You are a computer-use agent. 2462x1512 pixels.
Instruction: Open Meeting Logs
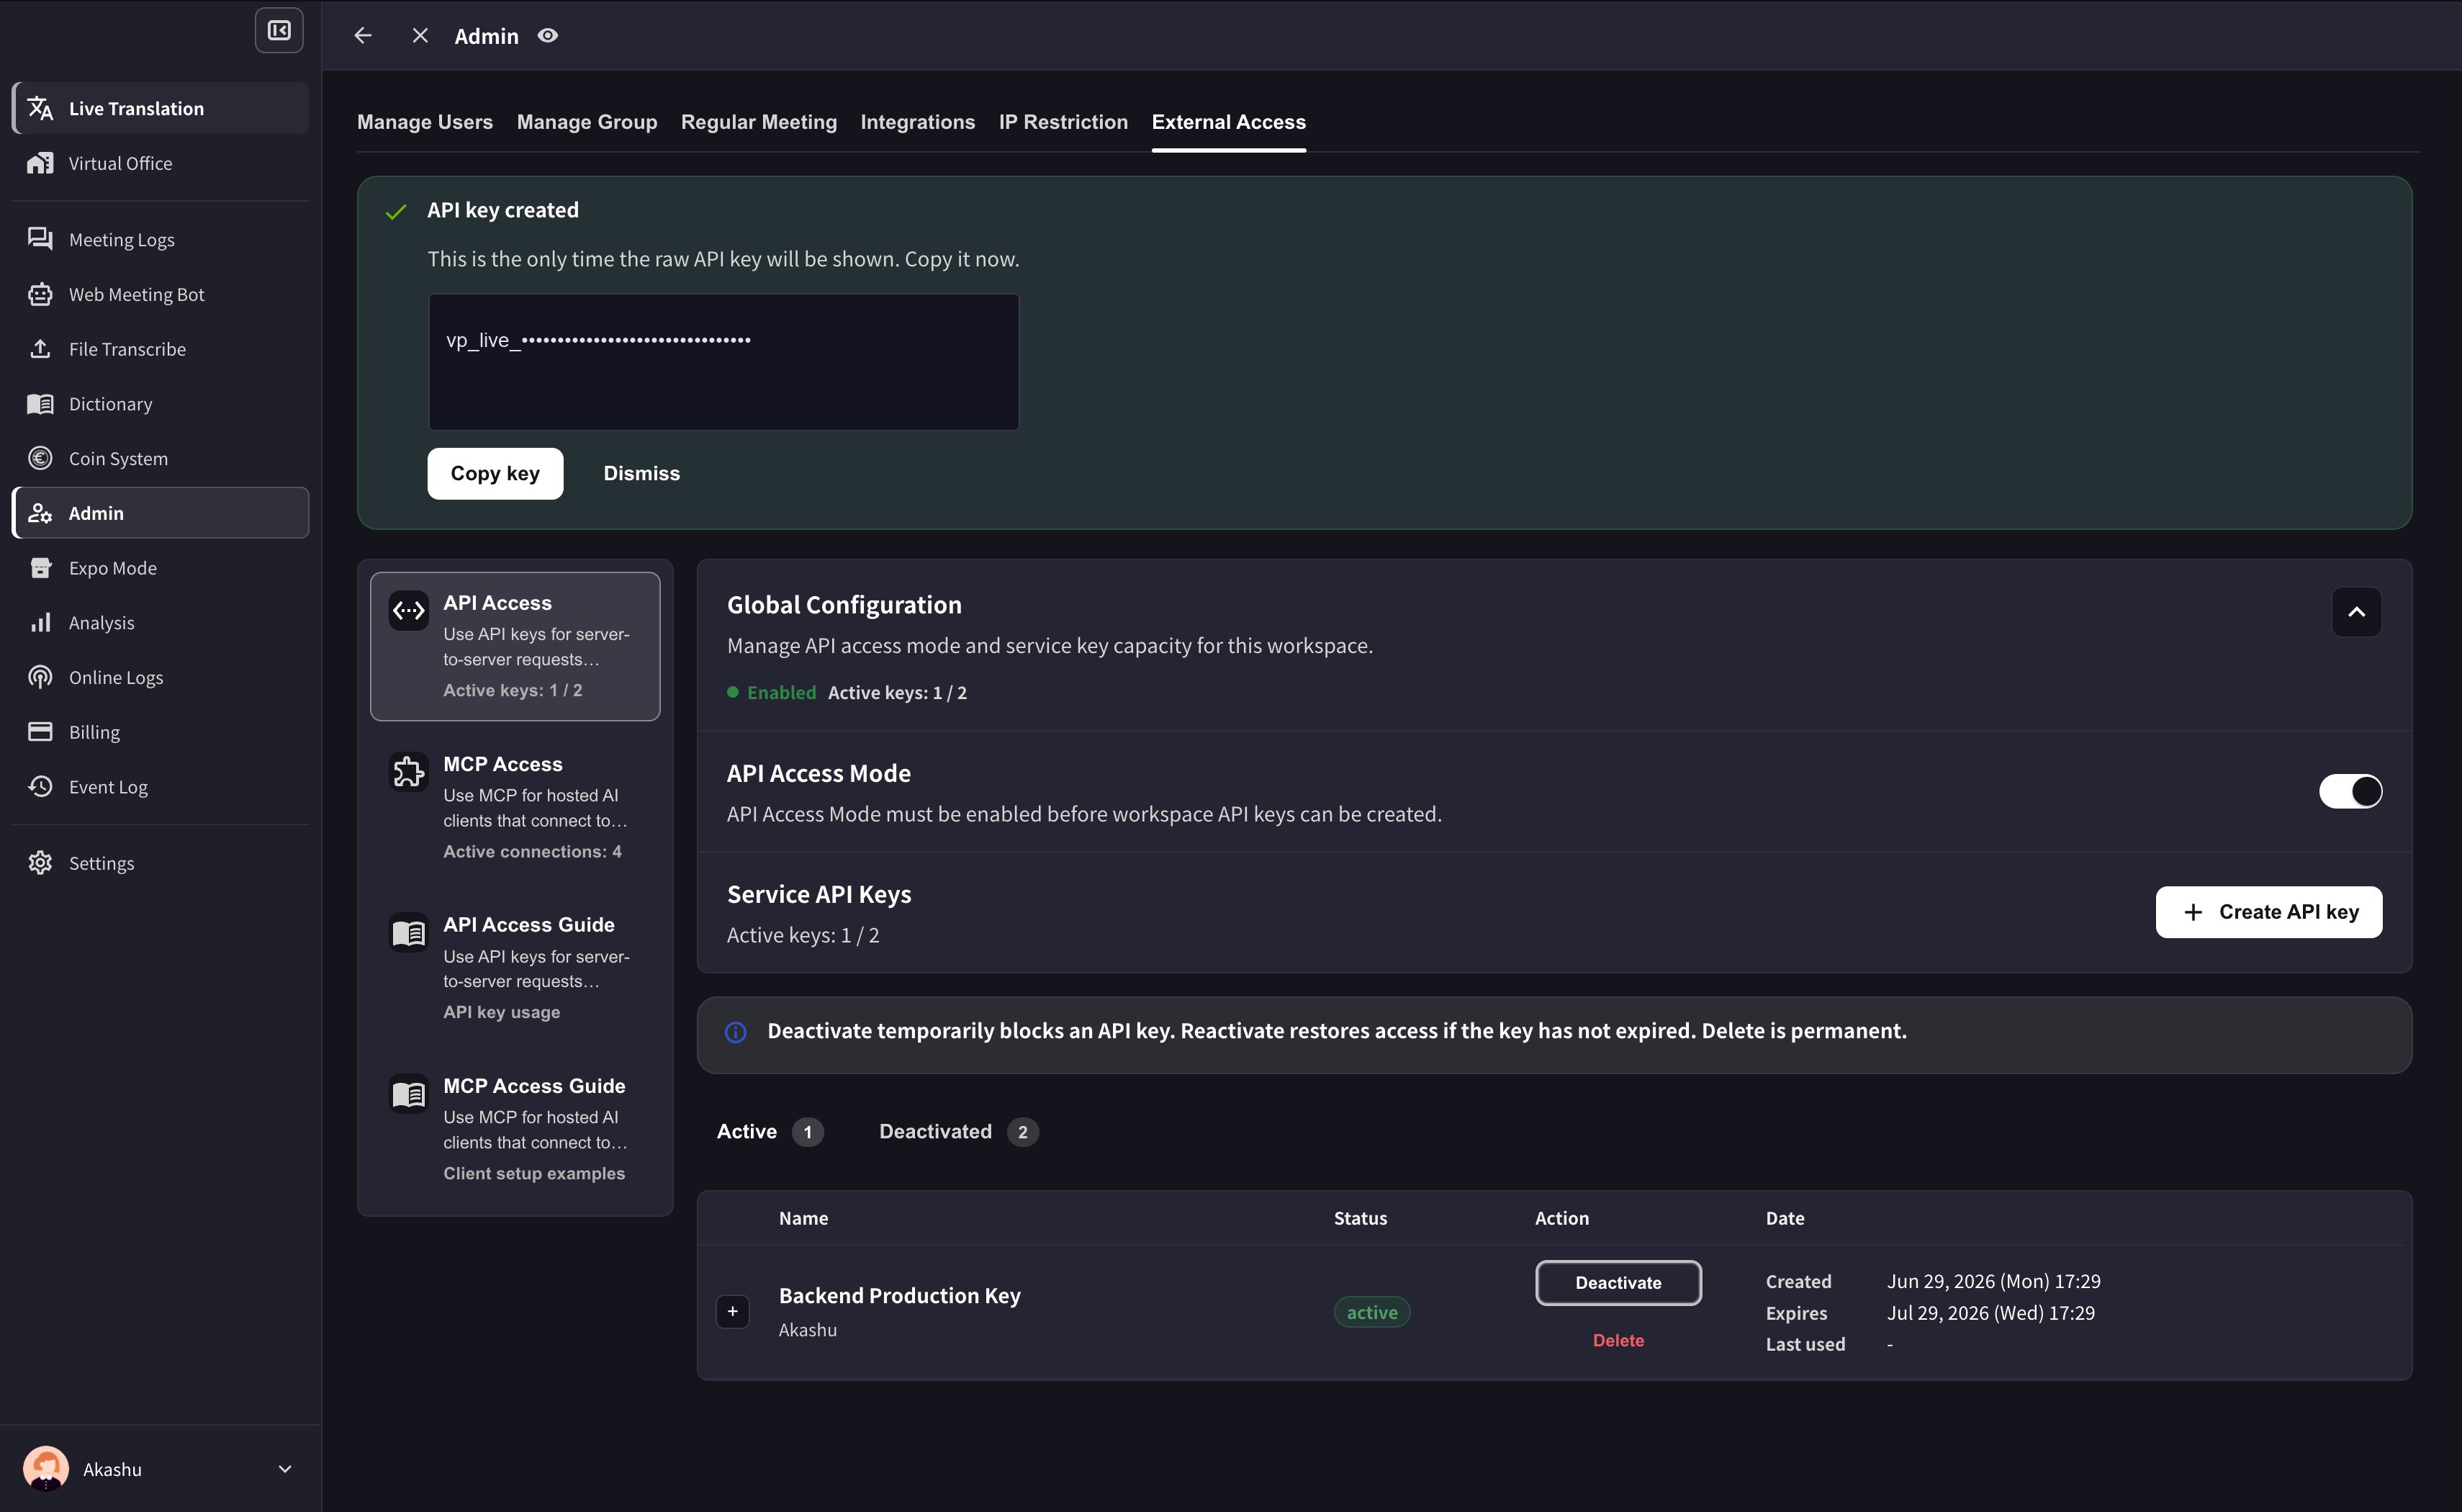(160, 239)
